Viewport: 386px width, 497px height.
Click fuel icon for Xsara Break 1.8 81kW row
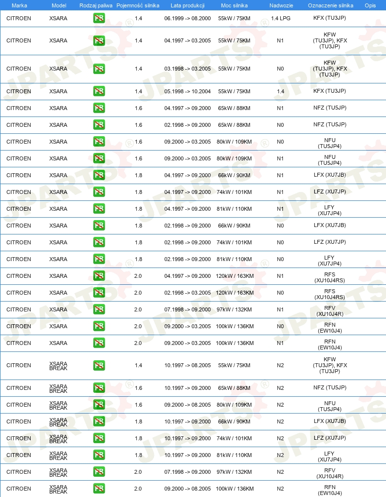pos(99,455)
